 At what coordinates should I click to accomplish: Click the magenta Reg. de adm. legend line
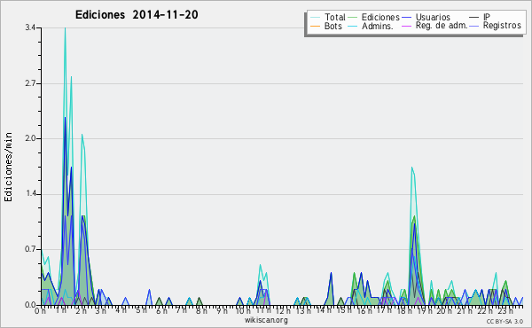pos(406,26)
